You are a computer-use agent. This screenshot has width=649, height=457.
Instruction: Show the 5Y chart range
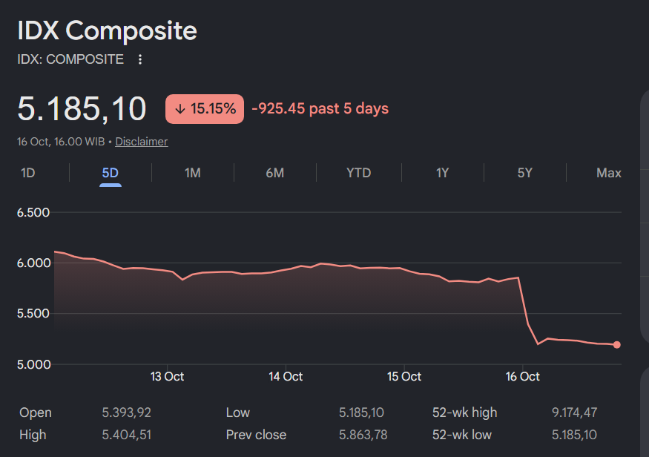(x=525, y=173)
